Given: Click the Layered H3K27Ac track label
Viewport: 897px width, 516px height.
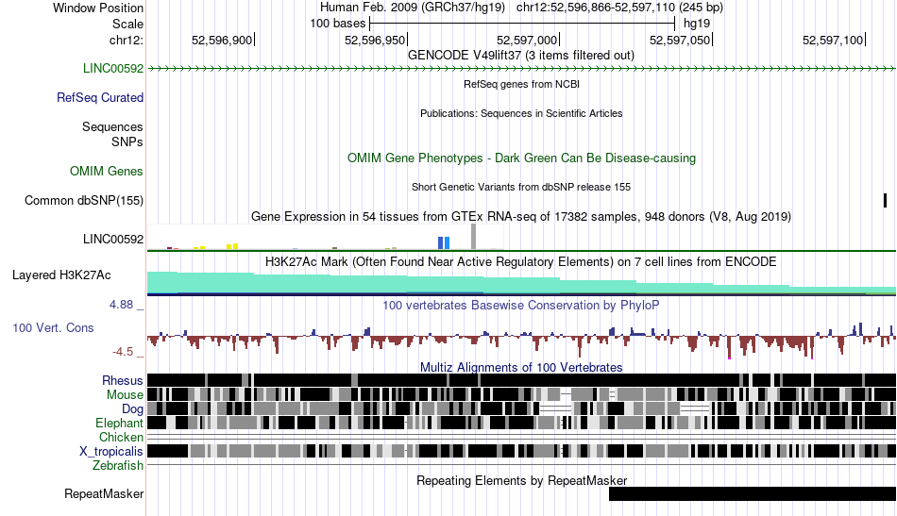Looking at the screenshot, I should tap(61, 275).
